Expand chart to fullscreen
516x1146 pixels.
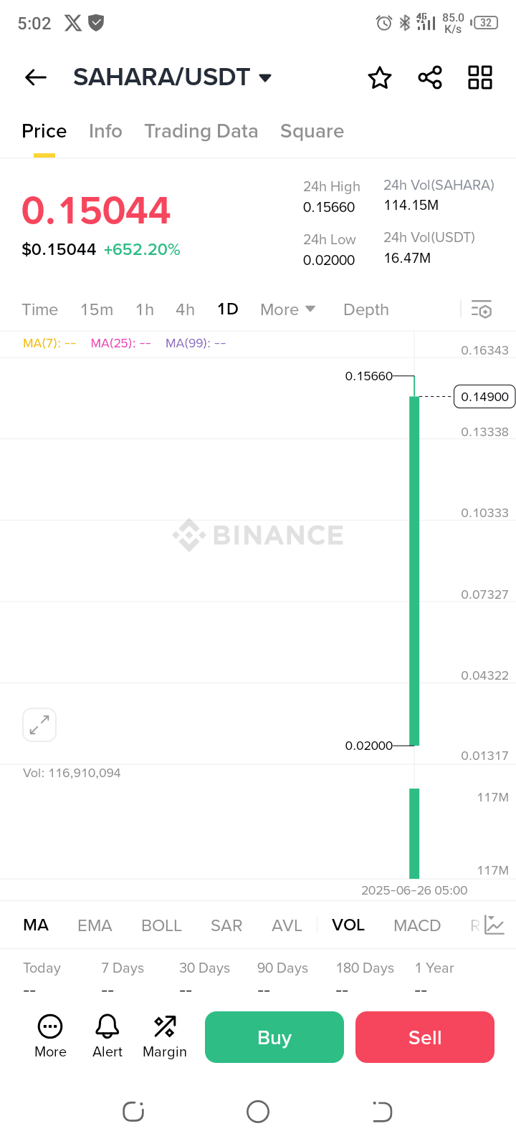(39, 725)
